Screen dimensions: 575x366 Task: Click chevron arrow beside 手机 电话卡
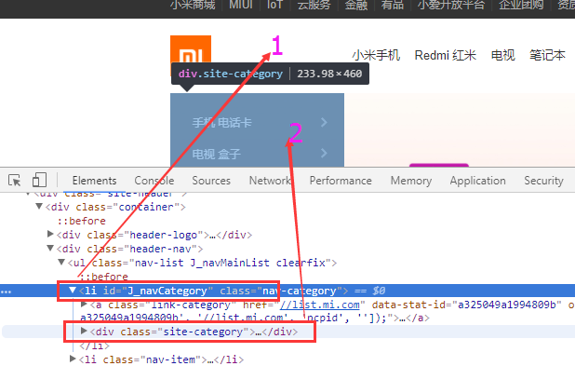(x=324, y=122)
